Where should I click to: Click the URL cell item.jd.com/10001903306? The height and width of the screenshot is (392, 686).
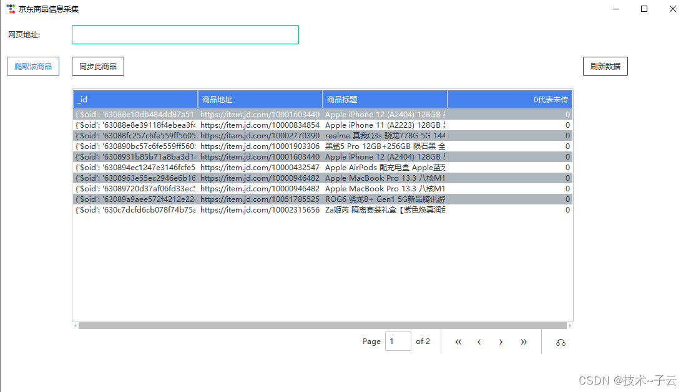coord(260,146)
